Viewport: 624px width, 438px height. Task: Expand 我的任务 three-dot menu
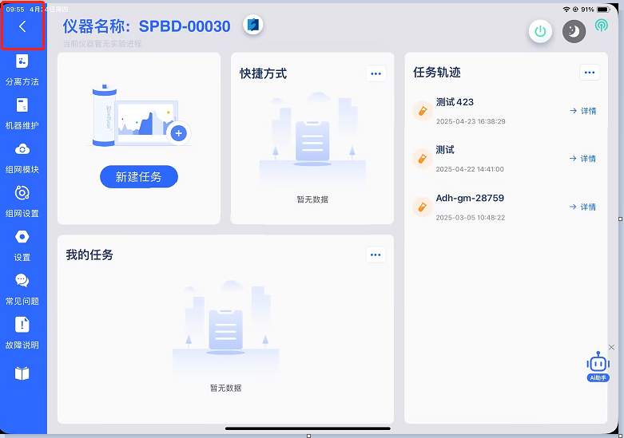(376, 255)
